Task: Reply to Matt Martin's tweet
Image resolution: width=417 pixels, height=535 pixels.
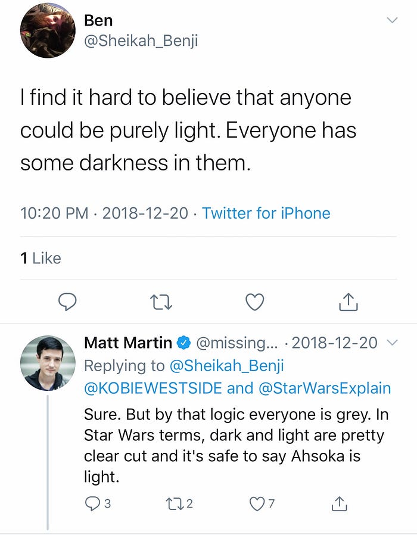Action: [94, 503]
